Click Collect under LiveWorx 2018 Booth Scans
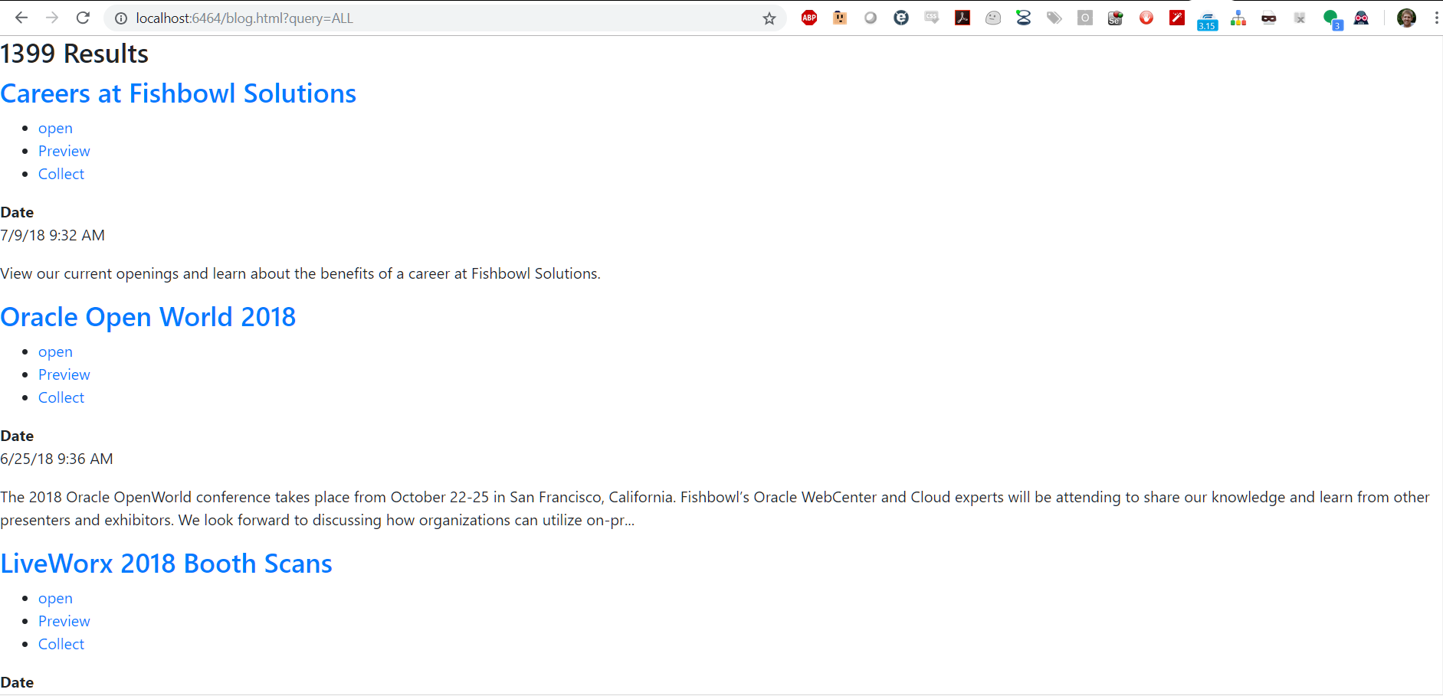This screenshot has width=1443, height=696. tap(61, 644)
